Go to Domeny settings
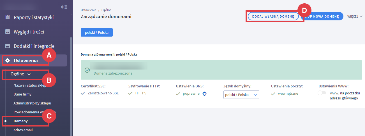The width and height of the screenshot is (365, 136). click(20, 121)
